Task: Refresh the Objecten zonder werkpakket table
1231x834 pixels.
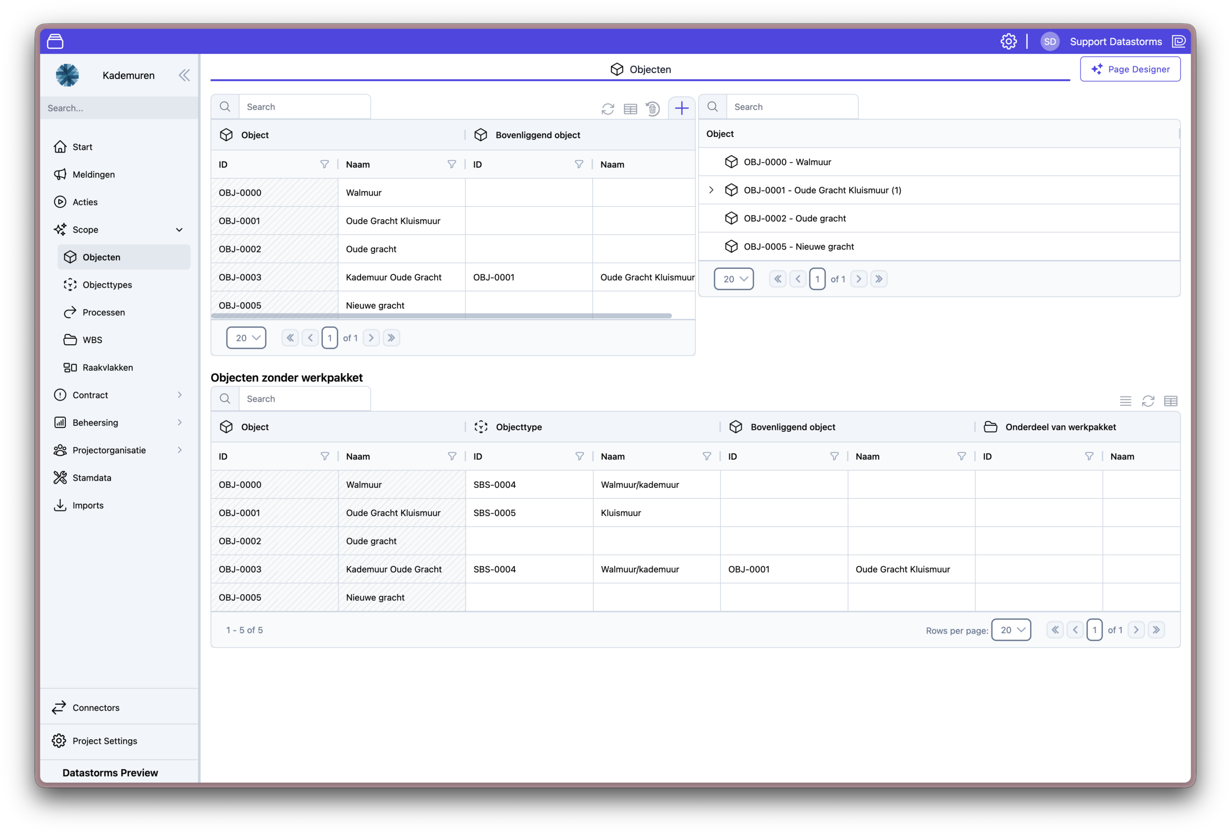Action: pos(1148,401)
